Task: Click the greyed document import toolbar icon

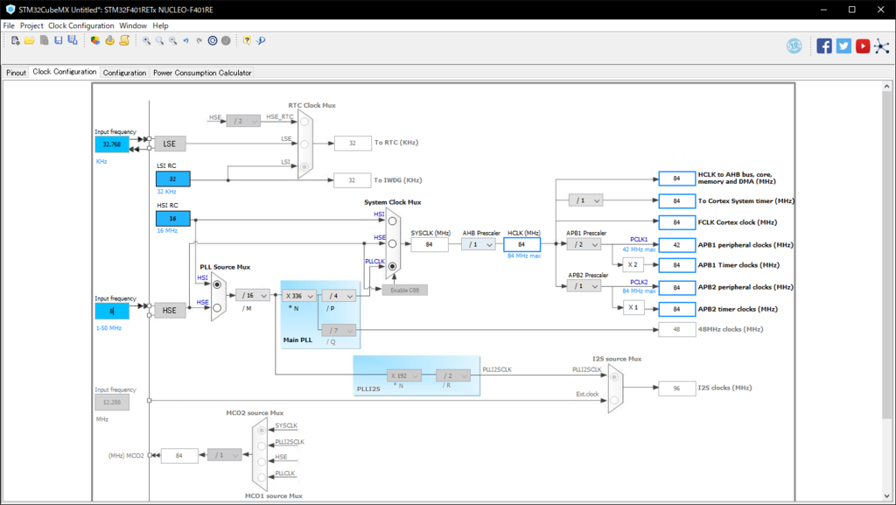Action: coord(44,40)
